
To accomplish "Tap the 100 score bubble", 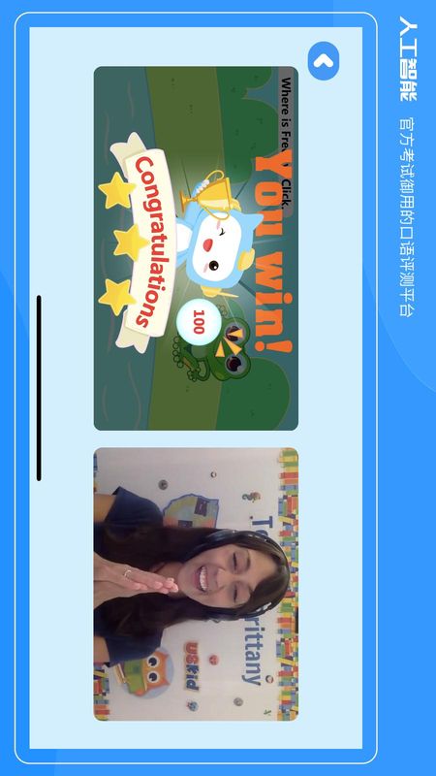I will click(x=199, y=322).
